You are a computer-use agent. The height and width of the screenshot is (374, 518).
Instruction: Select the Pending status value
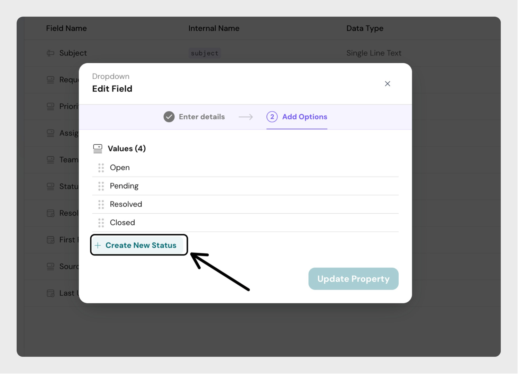124,186
